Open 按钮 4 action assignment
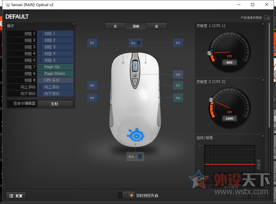This screenshot has width=276, height=204. coord(55,54)
